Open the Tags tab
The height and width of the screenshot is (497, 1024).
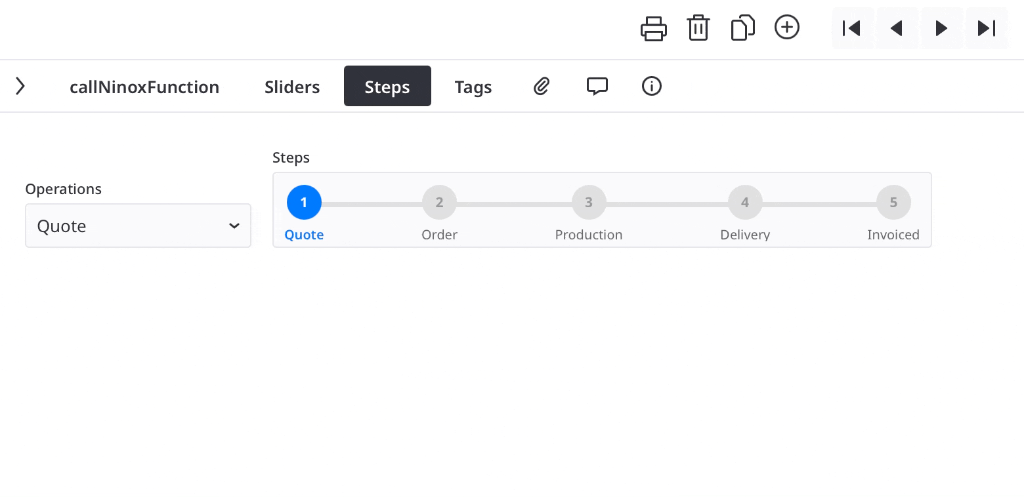[x=473, y=87]
